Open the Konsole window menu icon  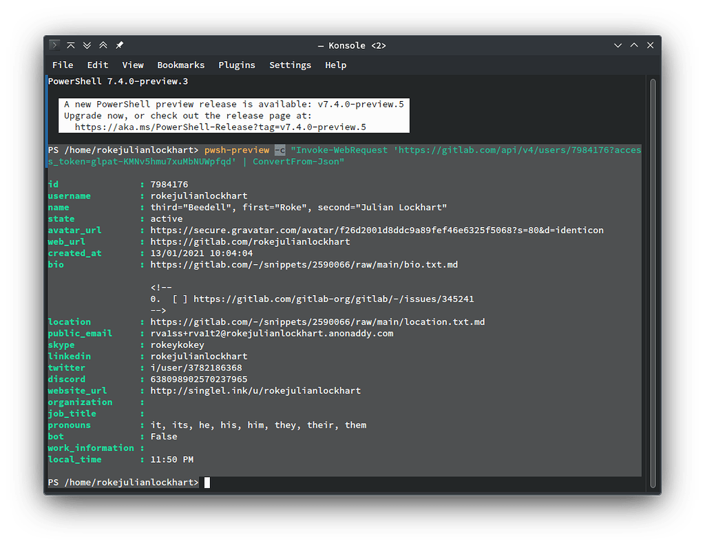(x=54, y=45)
